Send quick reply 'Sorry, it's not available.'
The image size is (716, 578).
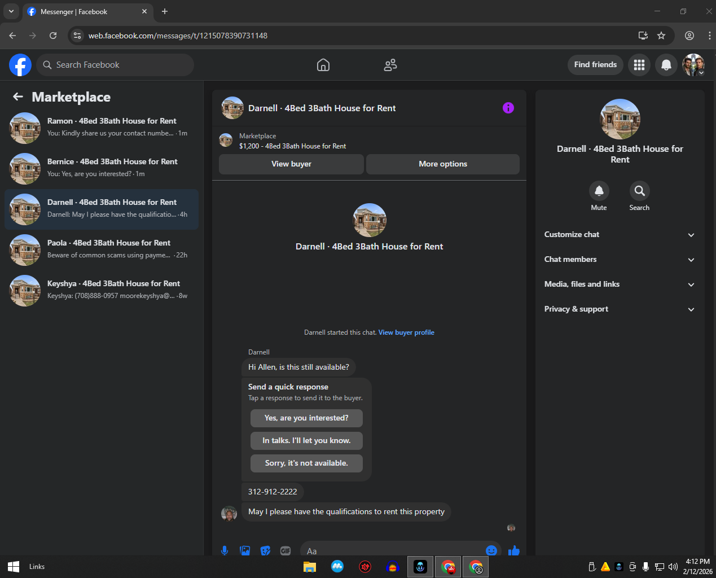click(306, 463)
